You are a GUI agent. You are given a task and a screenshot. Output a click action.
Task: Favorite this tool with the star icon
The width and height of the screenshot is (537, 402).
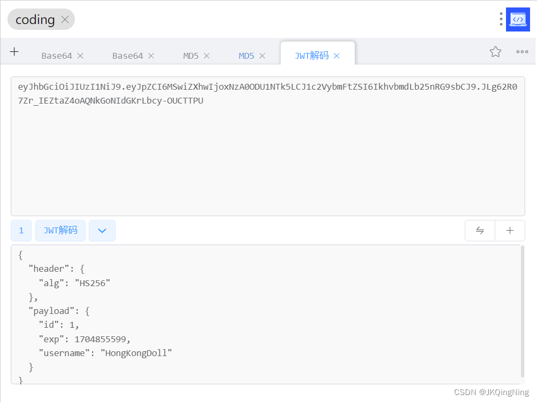[495, 52]
